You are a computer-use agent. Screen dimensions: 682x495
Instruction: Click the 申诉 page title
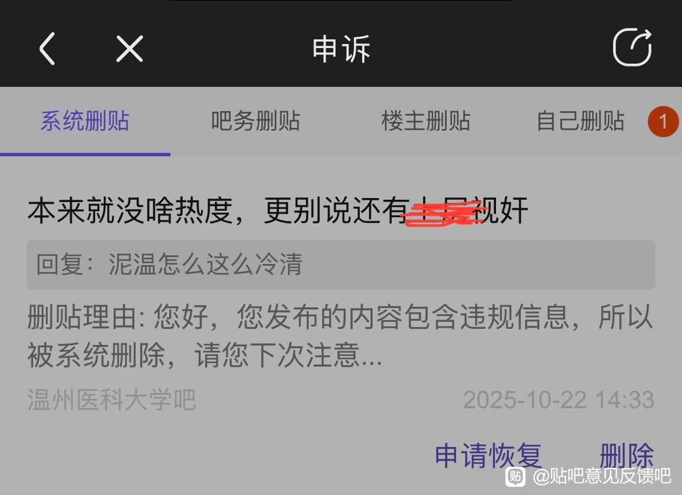pos(341,48)
